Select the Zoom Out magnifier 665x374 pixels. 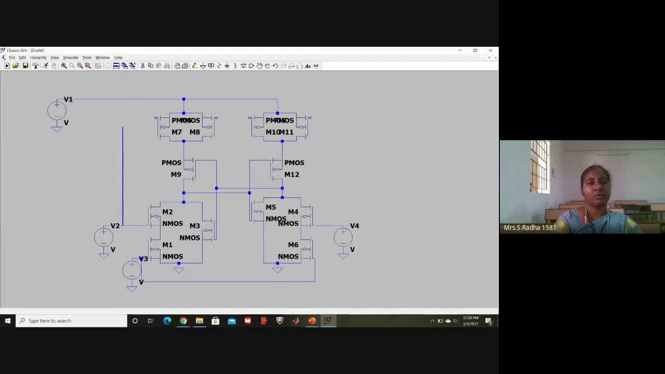[x=80, y=66]
